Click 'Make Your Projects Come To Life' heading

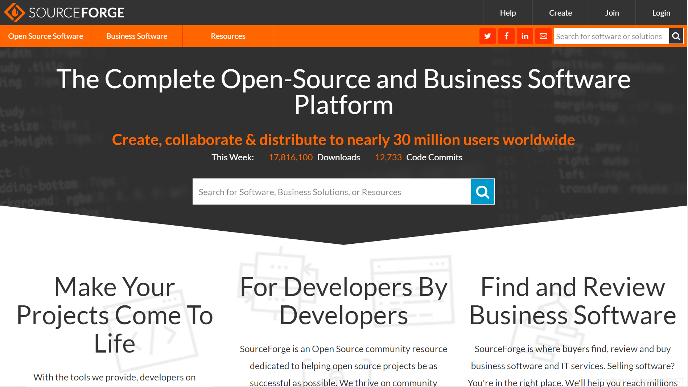[x=115, y=315]
